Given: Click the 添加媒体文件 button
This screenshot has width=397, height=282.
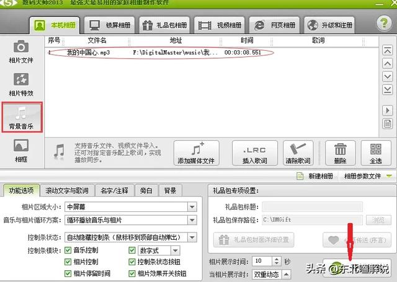Looking at the screenshot, I should 196,153.
